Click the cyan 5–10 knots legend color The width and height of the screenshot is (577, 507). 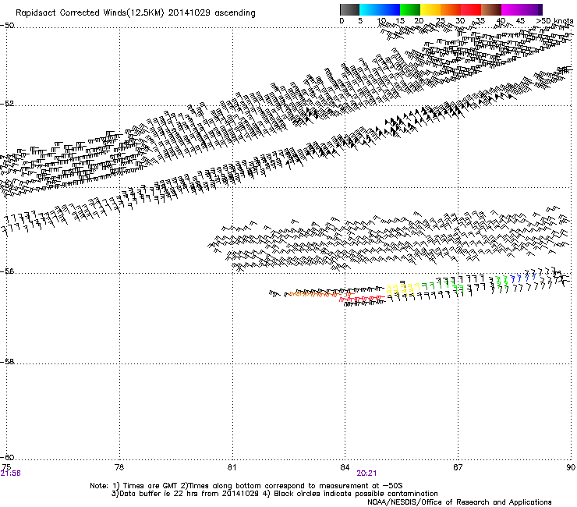370,9
